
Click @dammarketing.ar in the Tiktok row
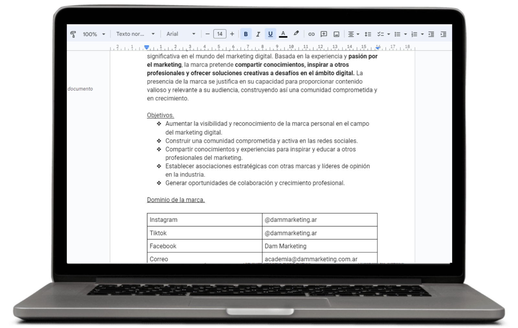click(x=291, y=233)
